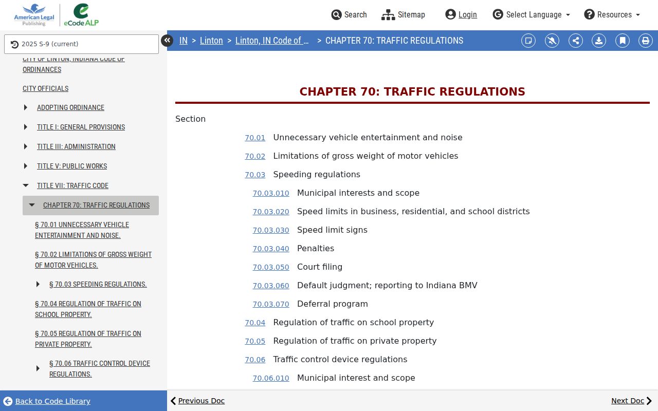Expand § 70.06 Traffic Control Device arrow

click(38, 368)
